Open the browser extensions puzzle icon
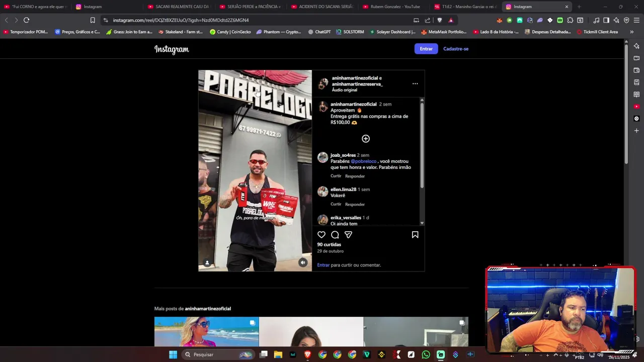 [x=570, y=20]
